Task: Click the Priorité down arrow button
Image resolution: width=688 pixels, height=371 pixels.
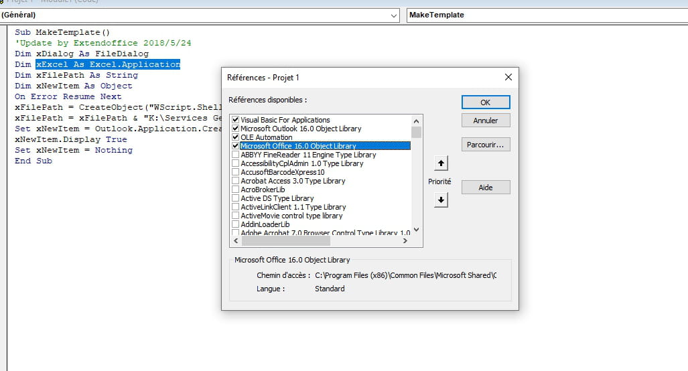Action: [x=441, y=200]
